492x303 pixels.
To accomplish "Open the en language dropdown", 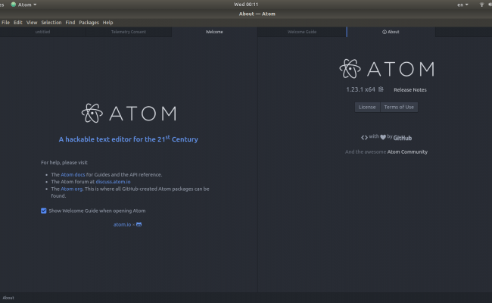I will click(462, 5).
